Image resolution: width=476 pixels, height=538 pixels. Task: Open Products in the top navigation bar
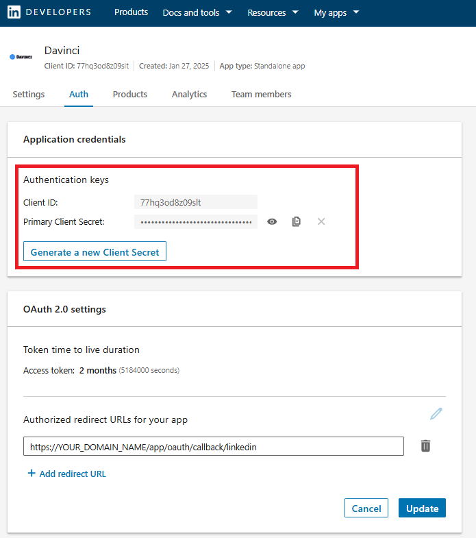[x=131, y=12]
